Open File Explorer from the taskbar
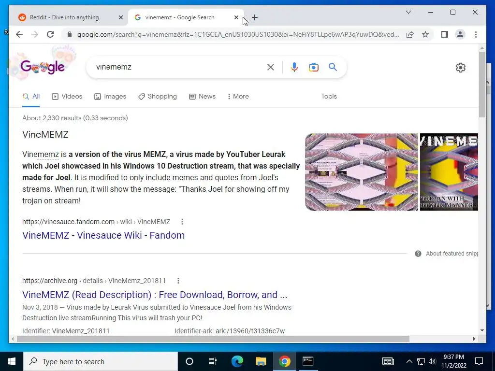 (261, 361)
